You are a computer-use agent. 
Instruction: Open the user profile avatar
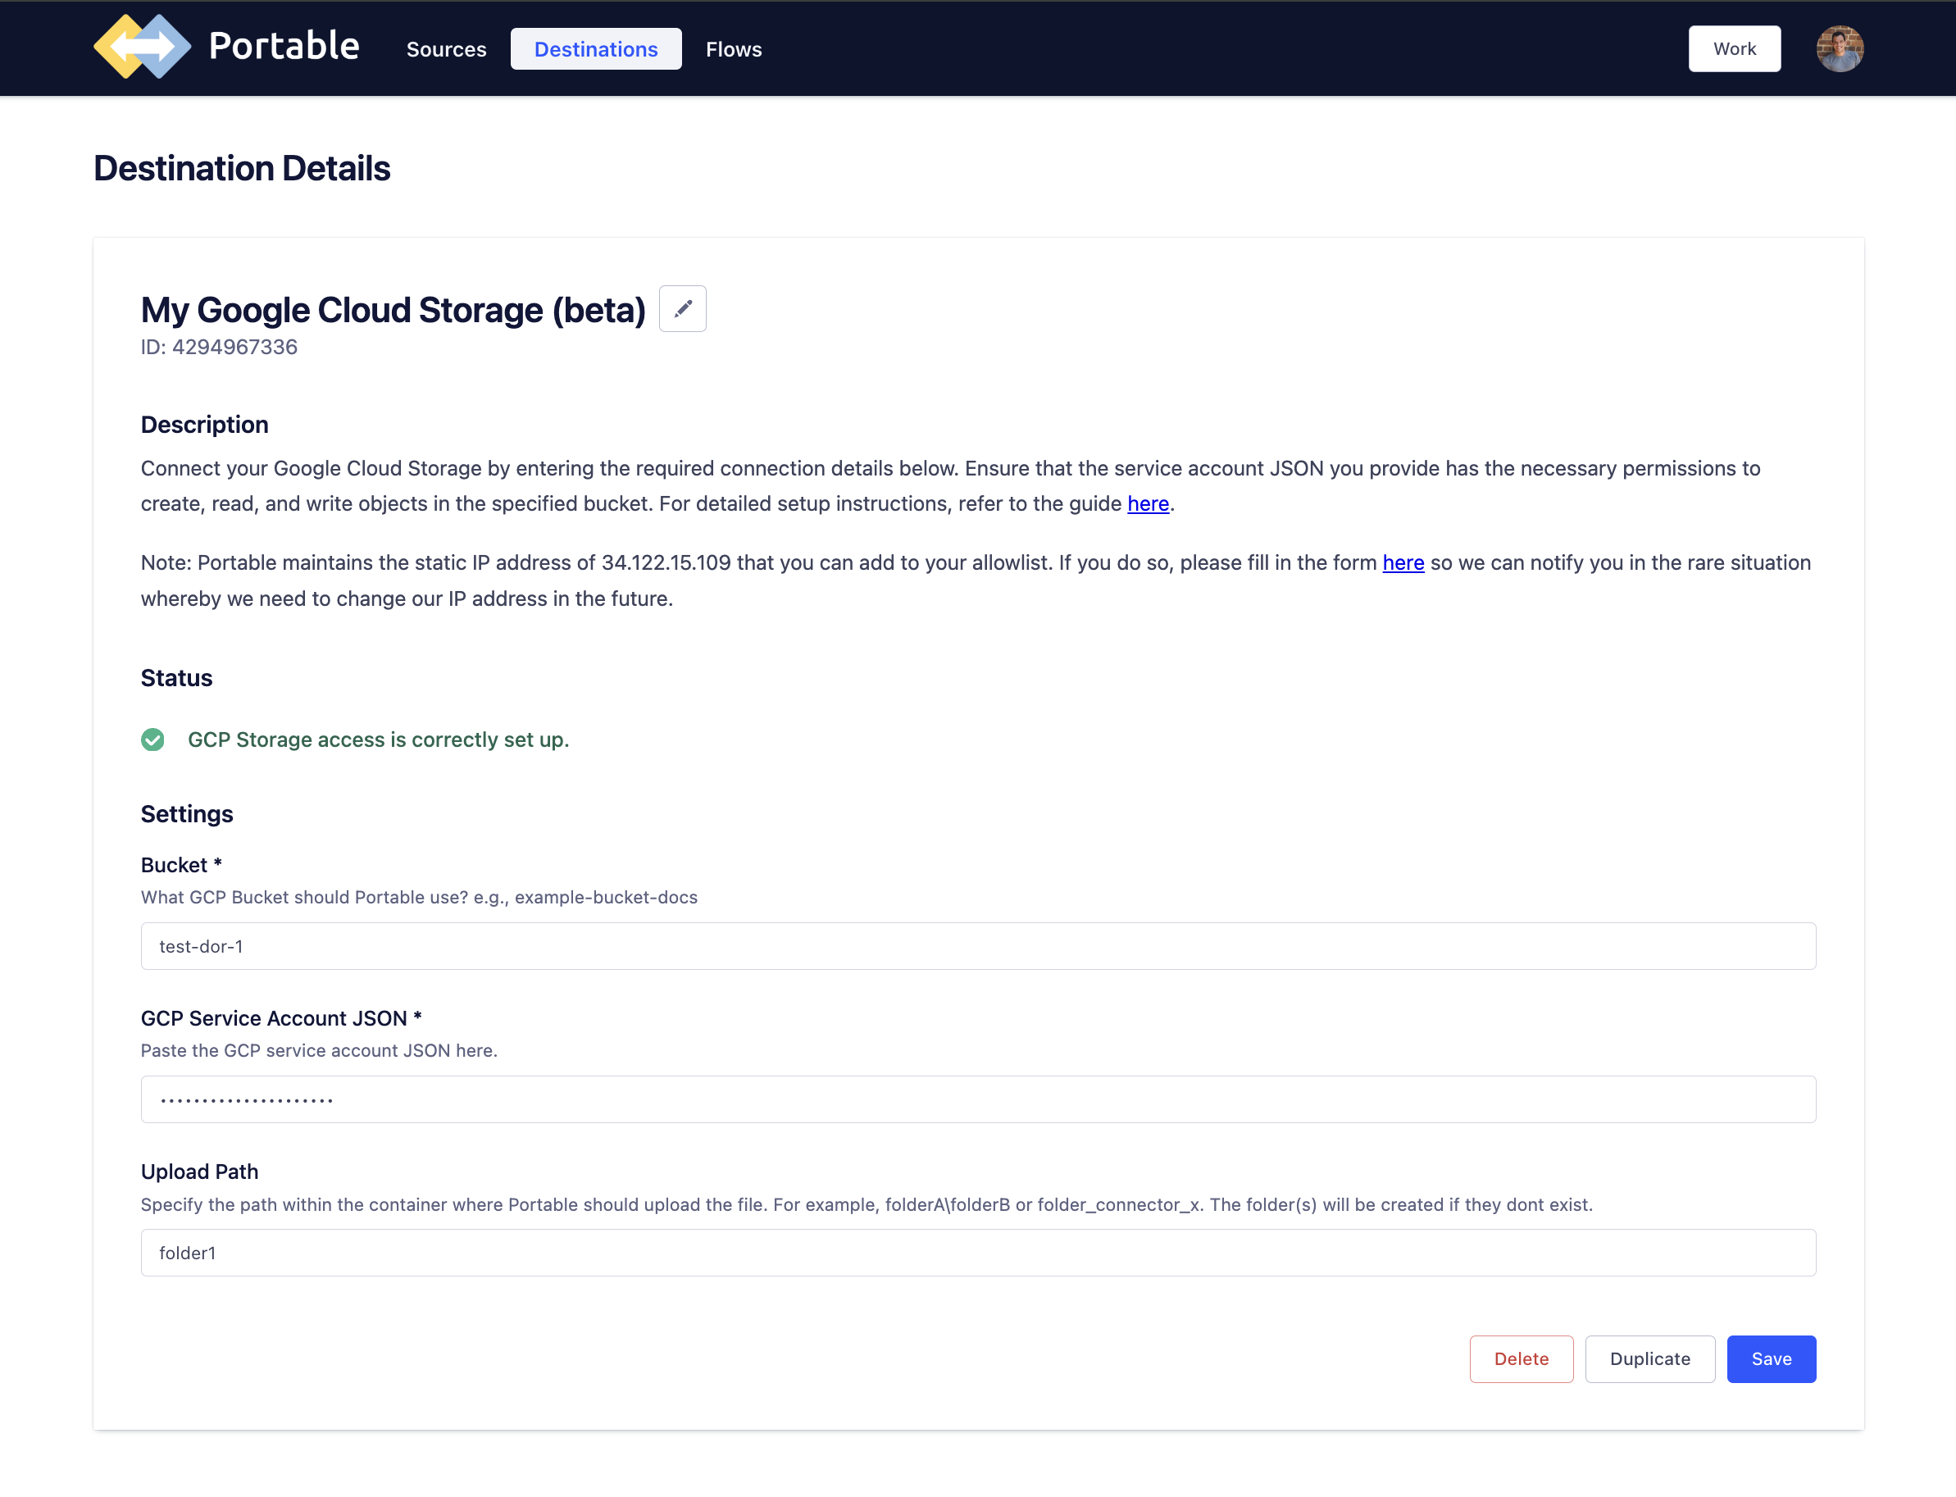[x=1839, y=49]
